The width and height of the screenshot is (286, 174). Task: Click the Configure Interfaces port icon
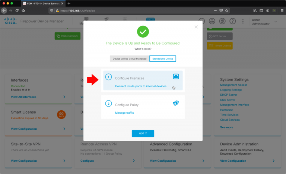pos(176,76)
